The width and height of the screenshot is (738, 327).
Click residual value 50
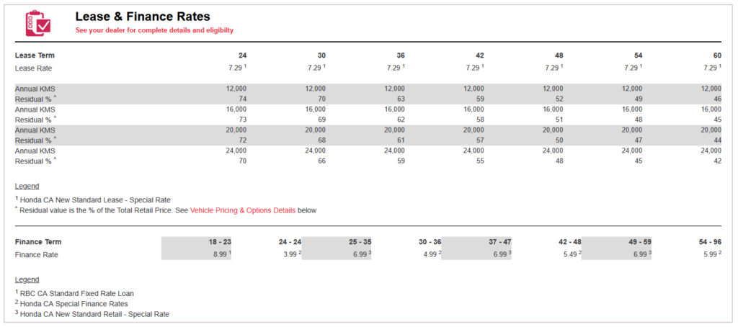pos(559,140)
